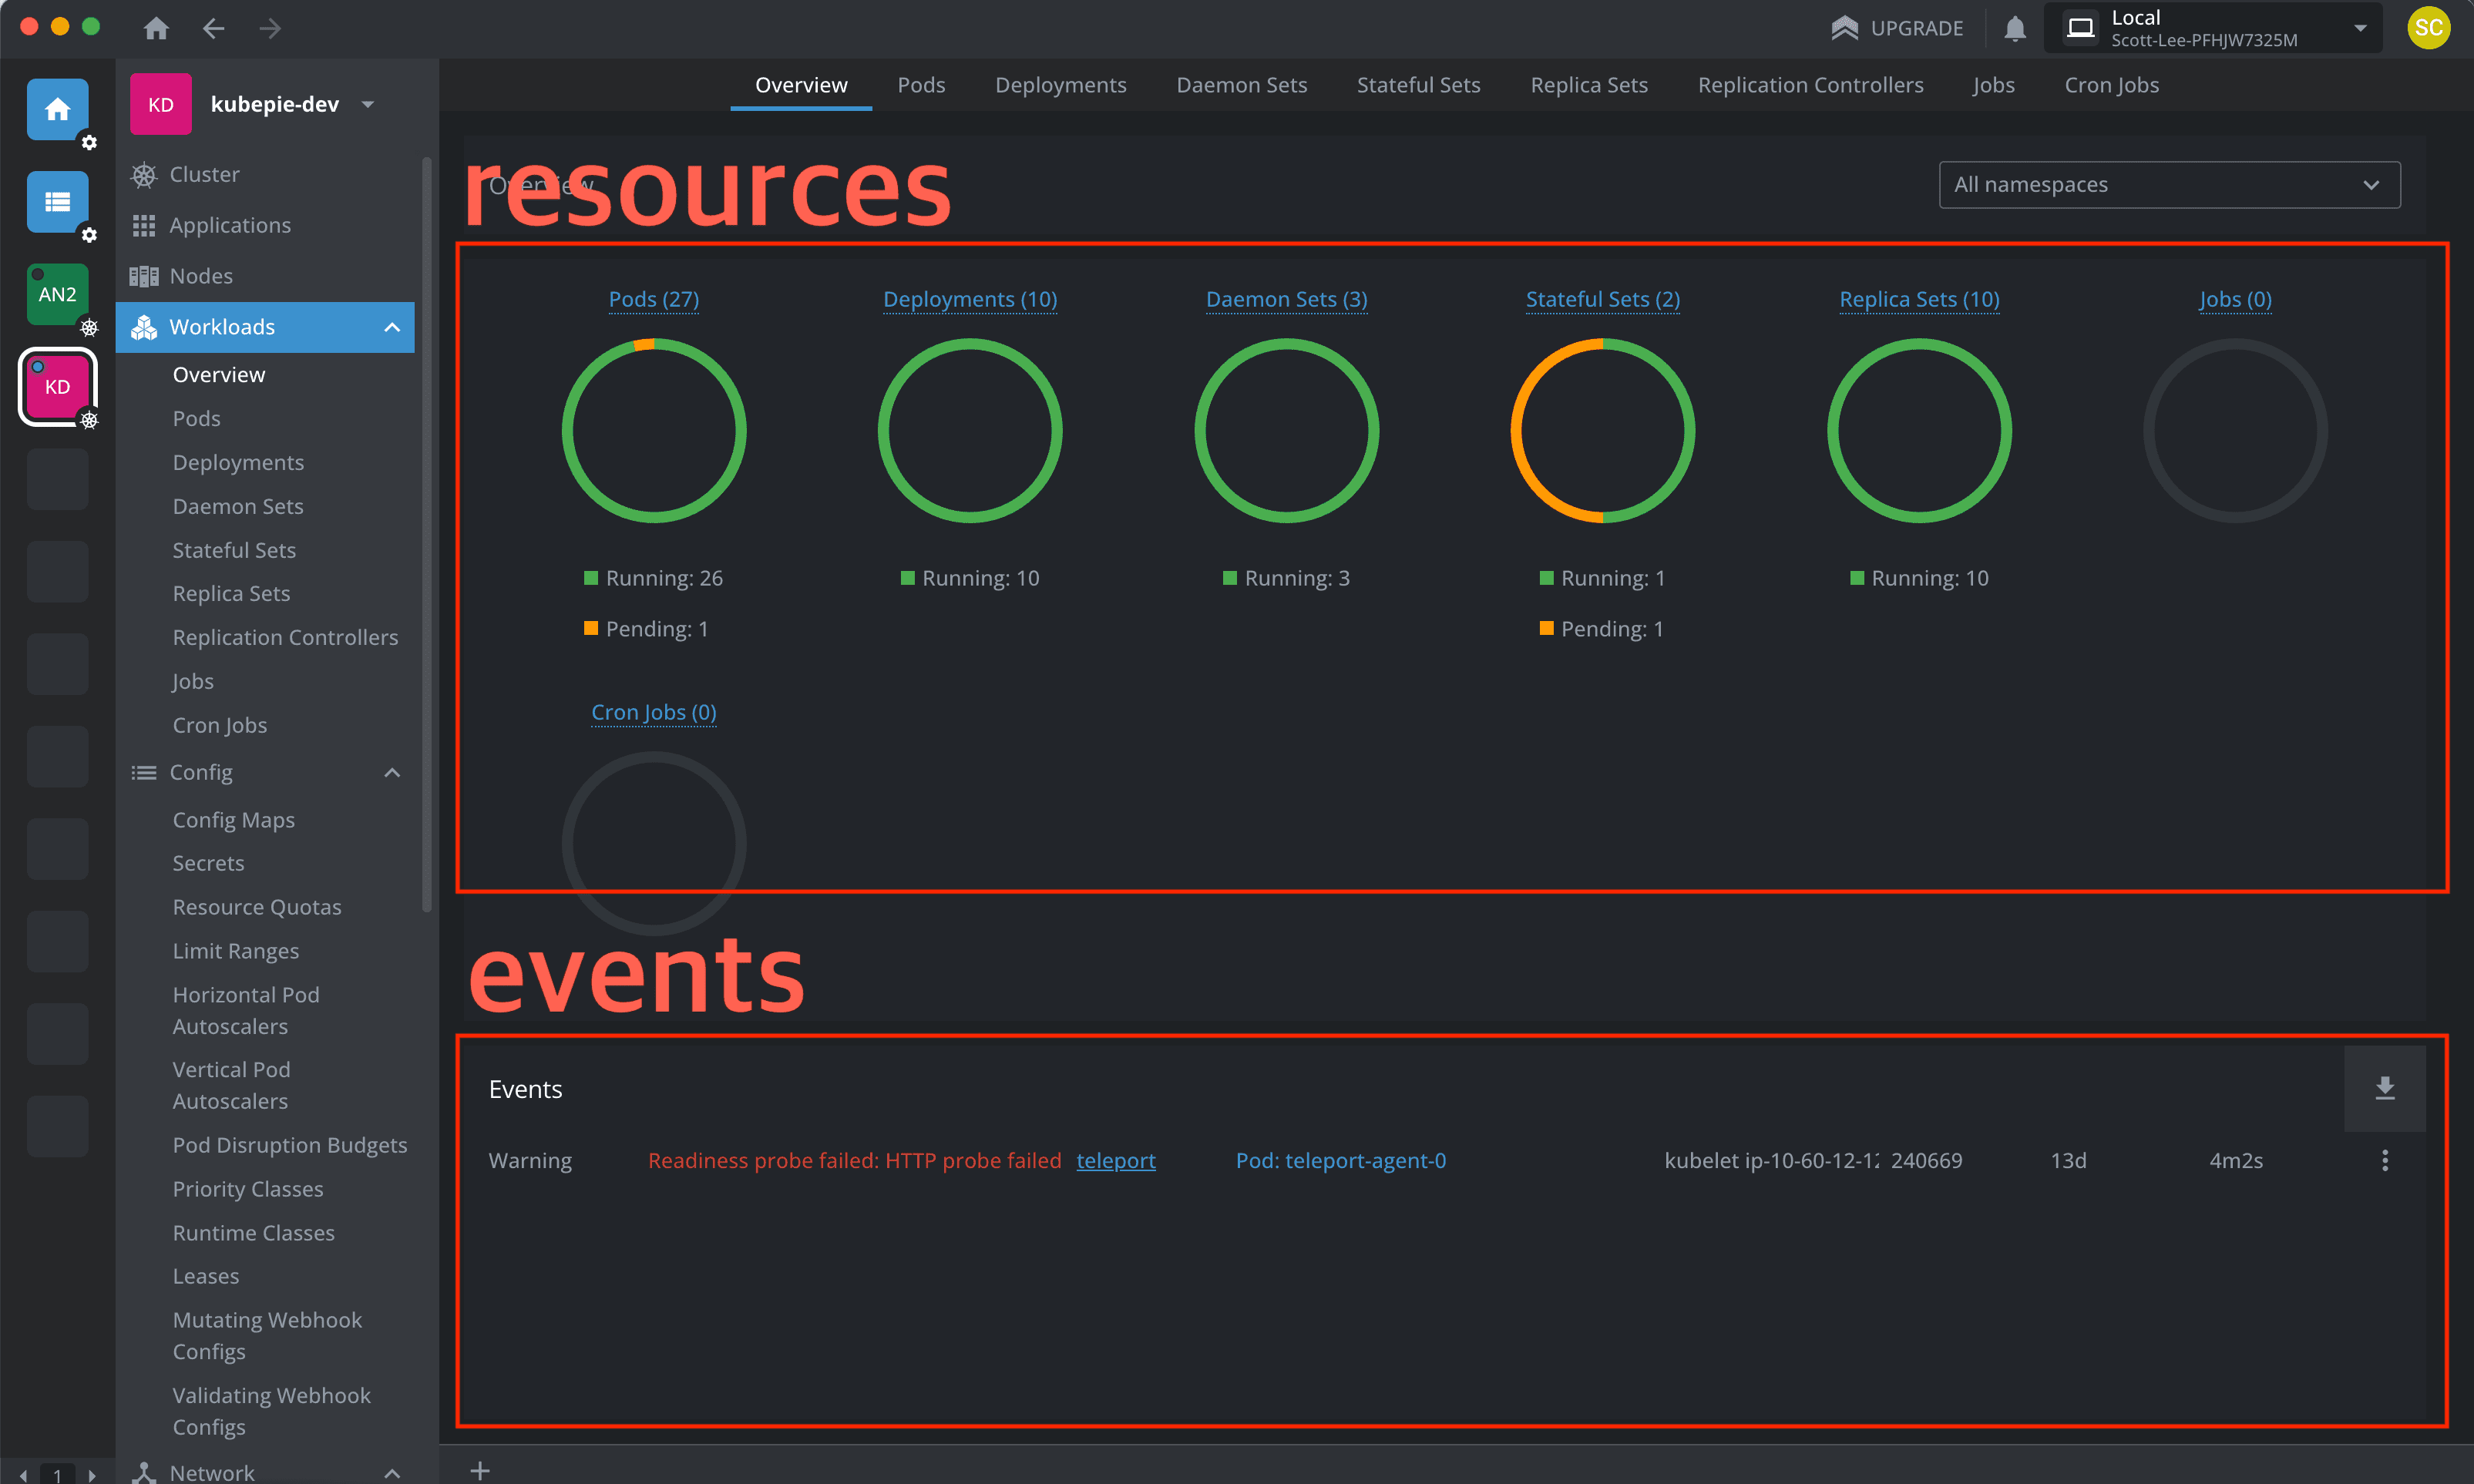The width and height of the screenshot is (2474, 1484).
Task: Click the download icon in Events panel
Action: [x=2385, y=1088]
